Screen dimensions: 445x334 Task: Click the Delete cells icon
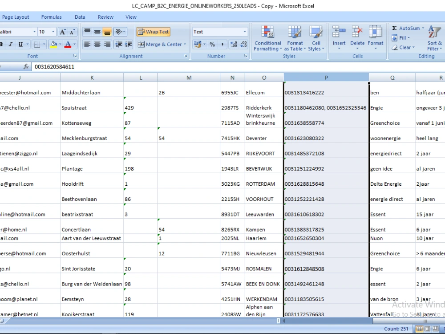[357, 32]
